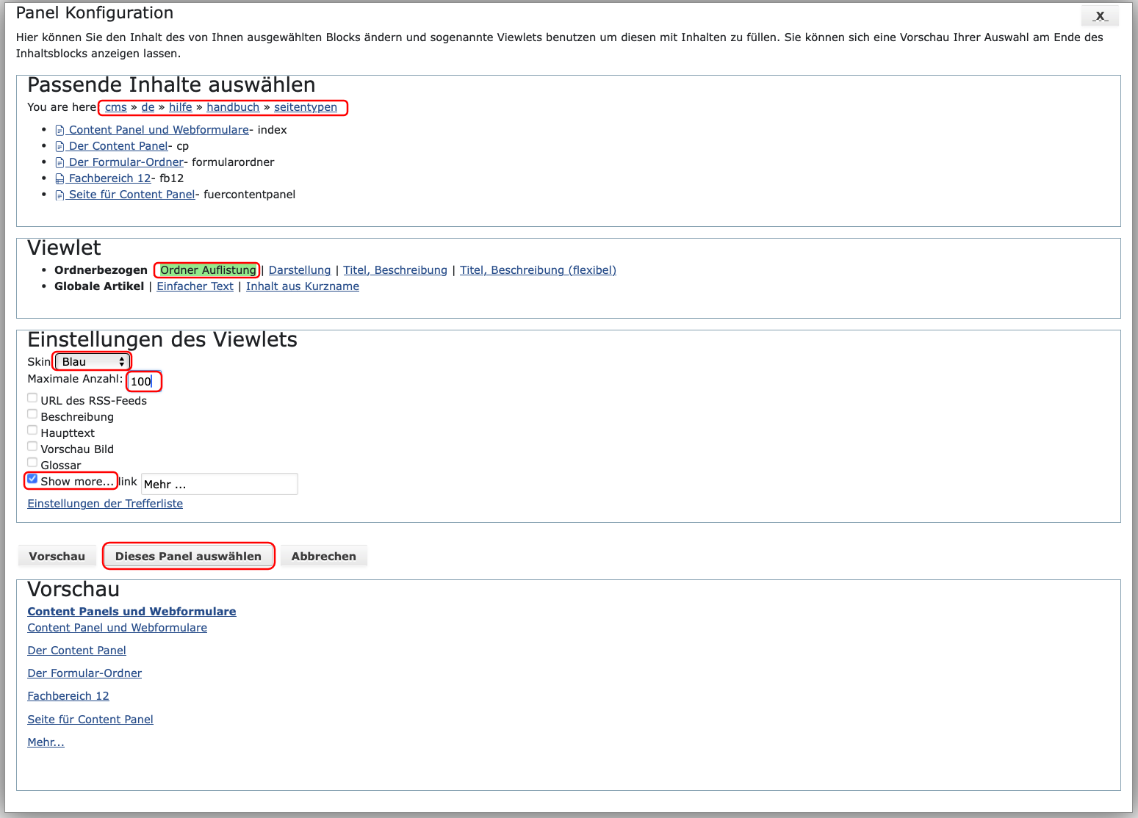
Task: Select the Einfacher Text viewlet
Action: [195, 286]
